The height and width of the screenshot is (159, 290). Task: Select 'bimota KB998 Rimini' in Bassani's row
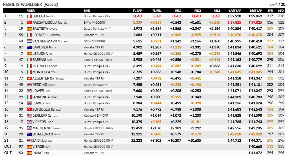click(x=98, y=60)
